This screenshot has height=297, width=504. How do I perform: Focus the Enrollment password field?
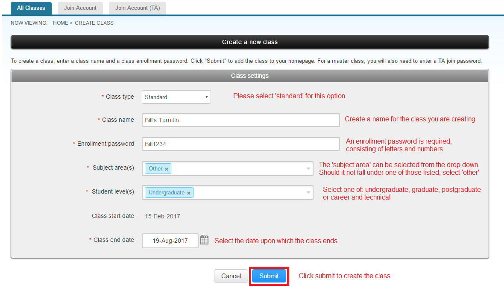[x=240, y=144]
